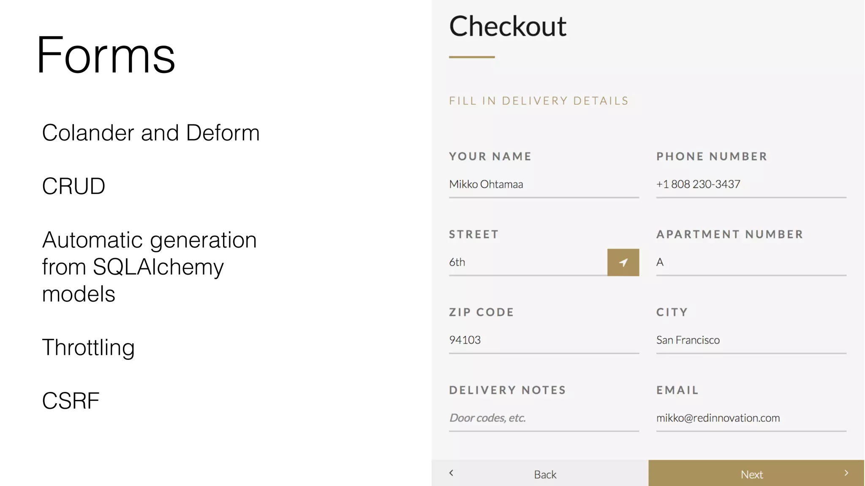The image size is (865, 486).
Task: Click the CRUD bullet text
Action: click(73, 186)
